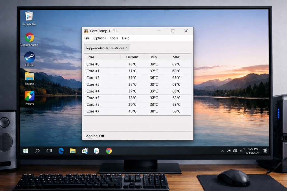Launch Google Chrome from the desktop shortcut

pyautogui.click(x=29, y=37)
